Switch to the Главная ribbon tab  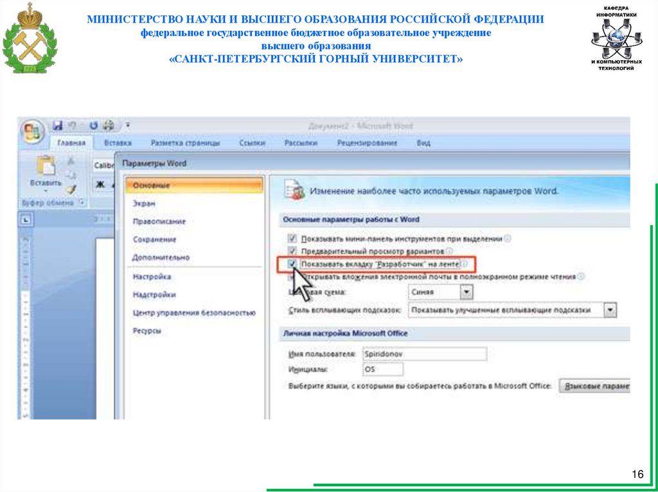tap(71, 143)
